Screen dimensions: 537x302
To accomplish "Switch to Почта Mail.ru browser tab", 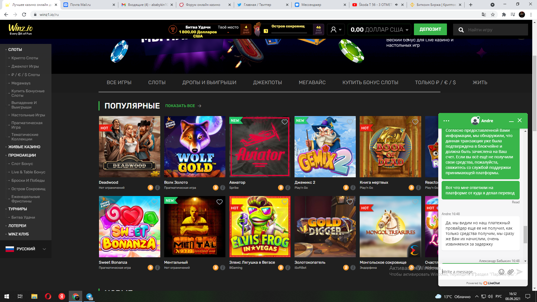I will click(x=89, y=5).
